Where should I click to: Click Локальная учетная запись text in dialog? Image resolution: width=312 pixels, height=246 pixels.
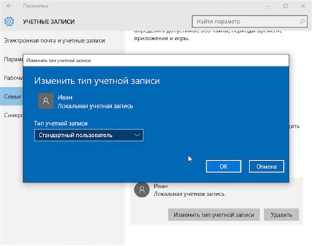click(95, 106)
